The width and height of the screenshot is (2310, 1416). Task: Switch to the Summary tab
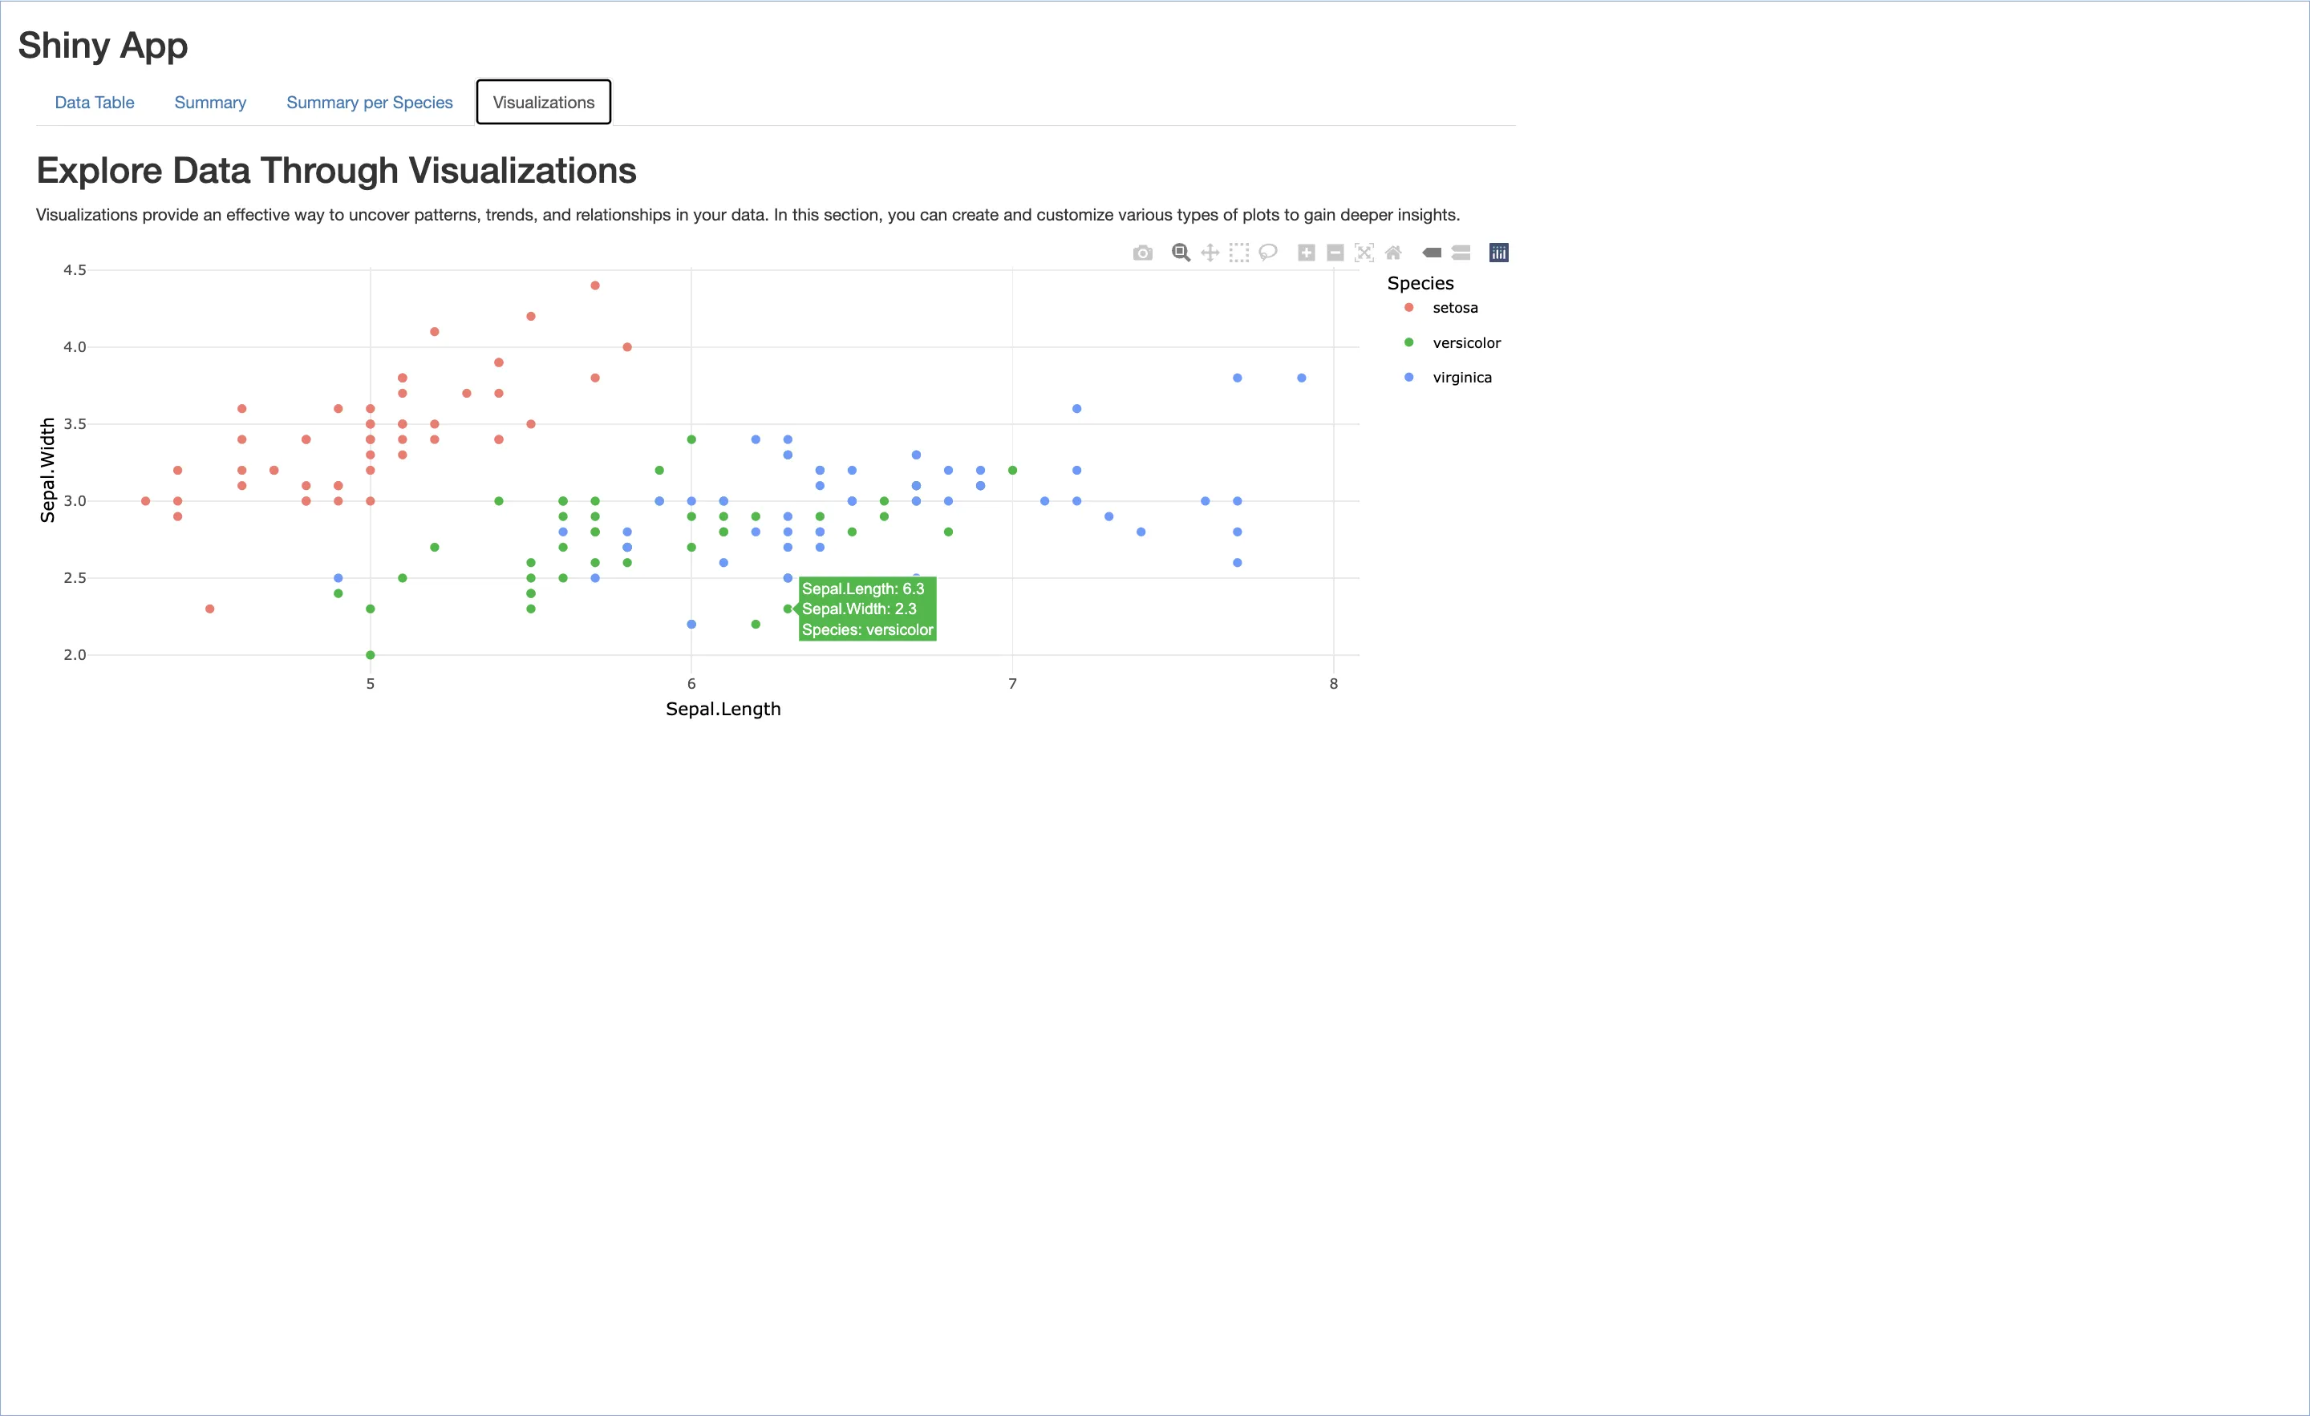(210, 102)
